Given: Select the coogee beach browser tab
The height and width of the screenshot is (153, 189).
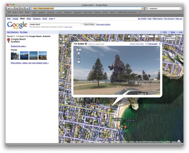Looking at the screenshot, I should coord(19,15).
